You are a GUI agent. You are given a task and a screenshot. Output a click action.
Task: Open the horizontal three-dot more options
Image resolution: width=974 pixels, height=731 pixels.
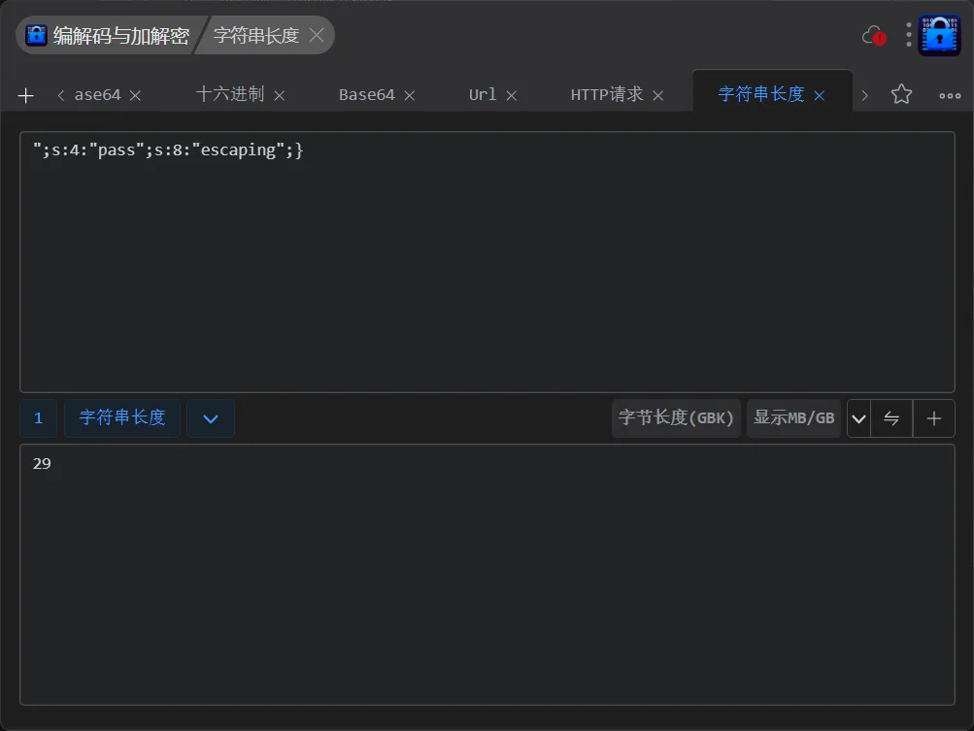click(950, 95)
